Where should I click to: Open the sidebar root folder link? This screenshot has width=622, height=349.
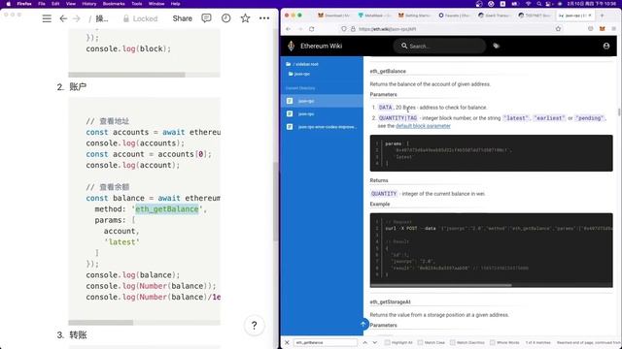[x=302, y=64]
